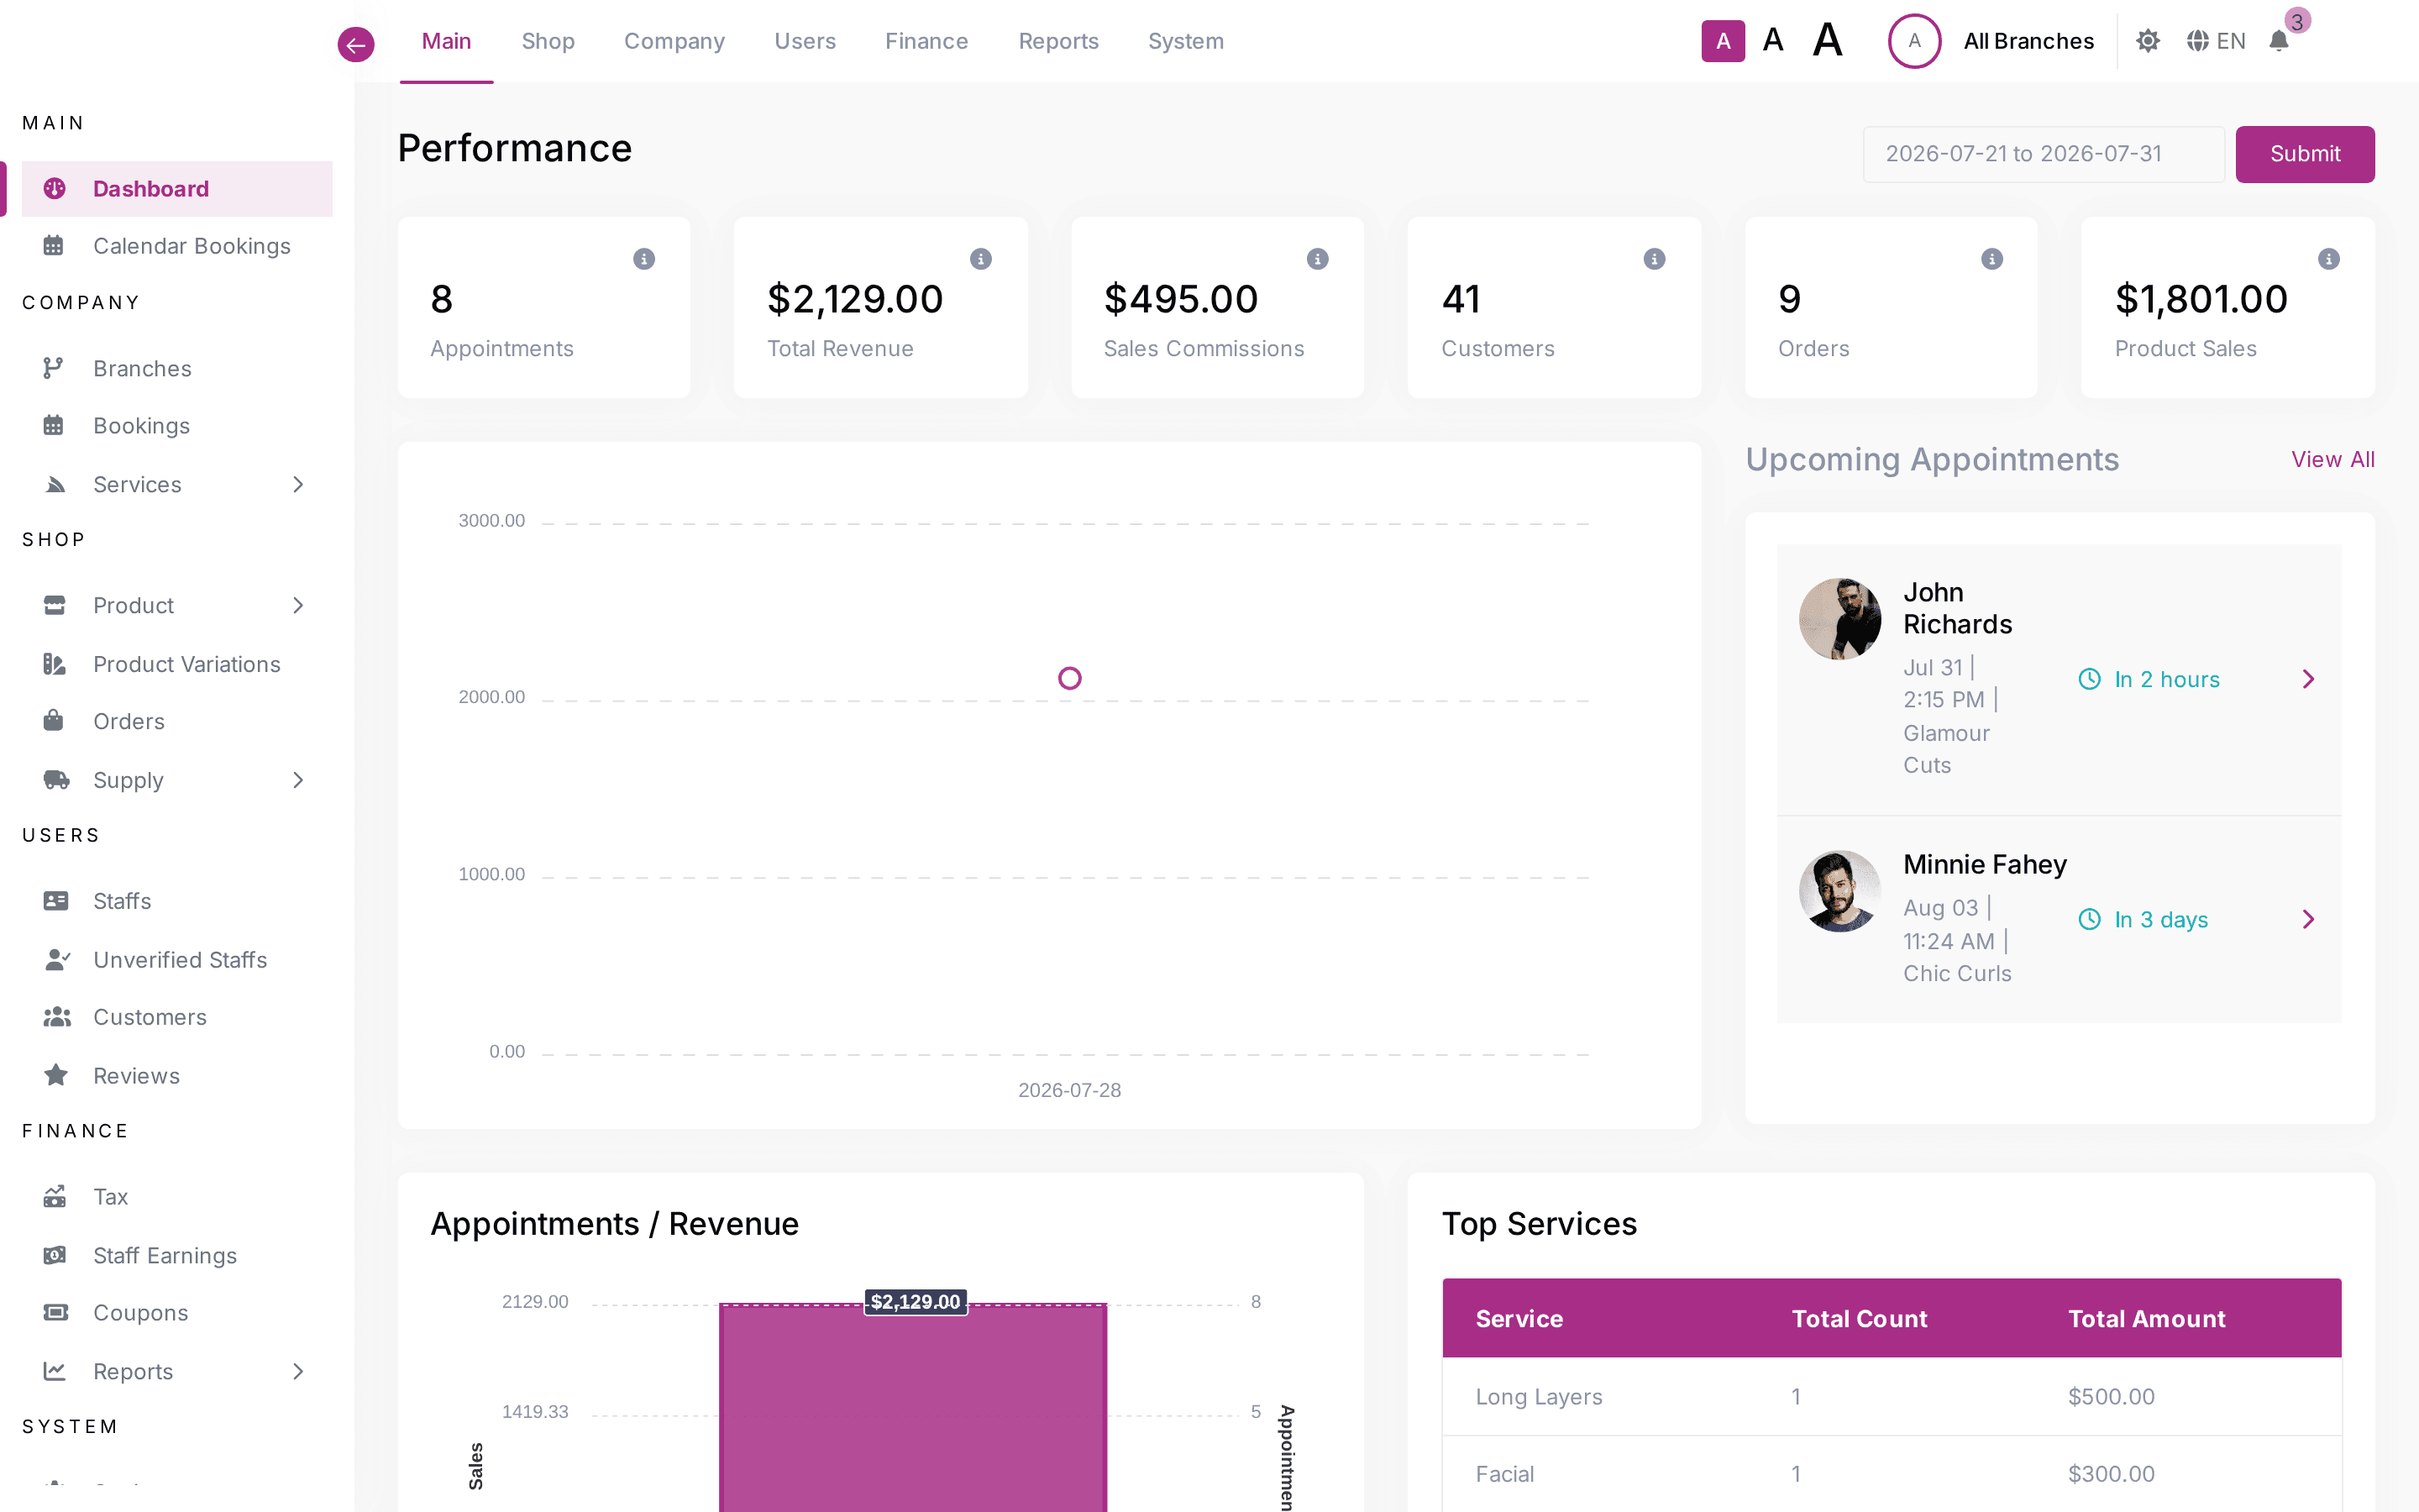Click the Calendar Bookings calendar icon
Image resolution: width=2419 pixels, height=1512 pixels.
tap(54, 246)
